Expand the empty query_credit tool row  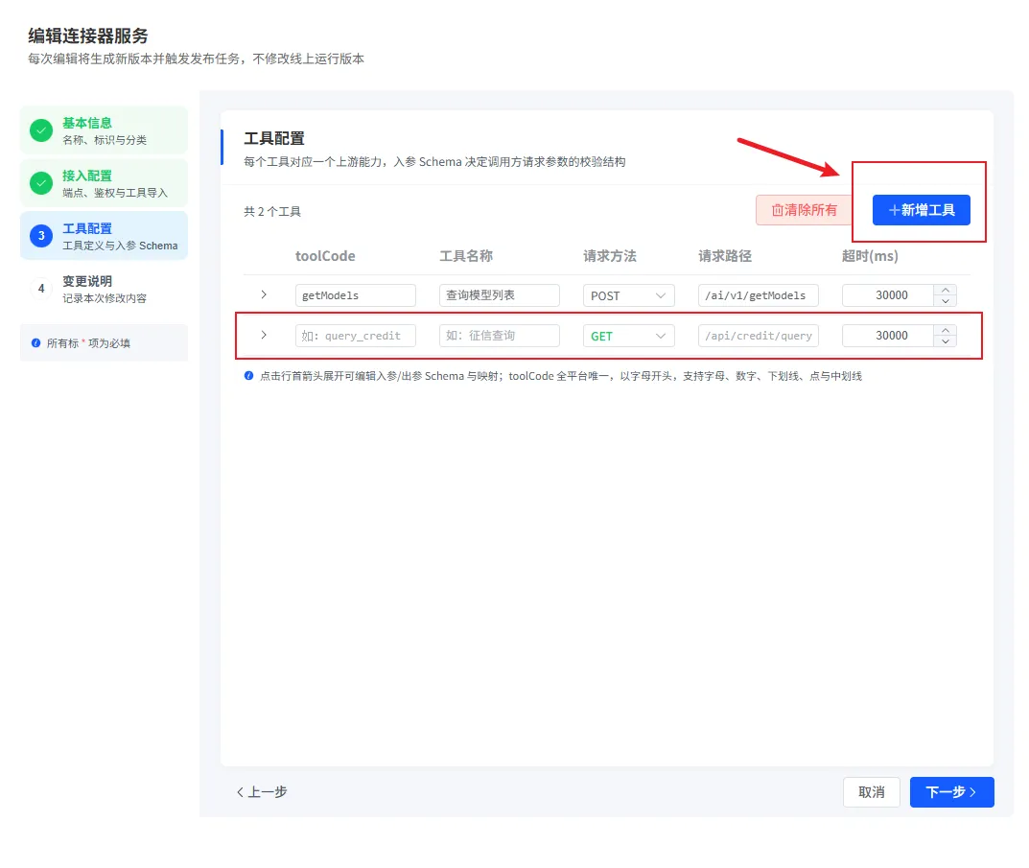tap(264, 335)
